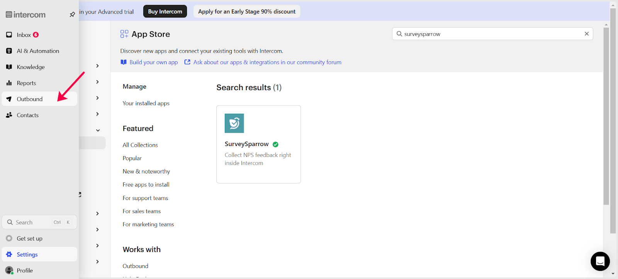The height and width of the screenshot is (279, 618).
Task: Expand the first chevron in the settings panel
Action: pos(97,66)
